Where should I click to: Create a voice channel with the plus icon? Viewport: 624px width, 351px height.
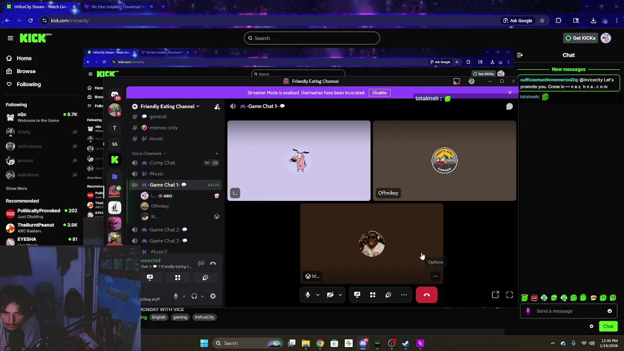217,154
